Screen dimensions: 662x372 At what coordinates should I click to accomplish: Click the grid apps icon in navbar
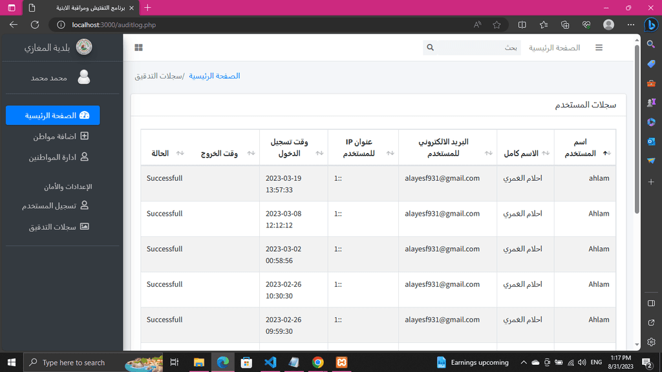(138, 48)
